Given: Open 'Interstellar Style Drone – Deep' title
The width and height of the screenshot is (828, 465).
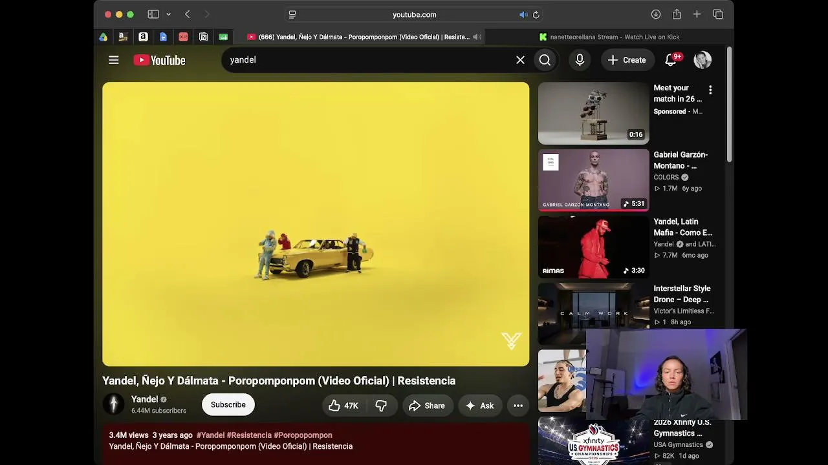Looking at the screenshot, I should pyautogui.click(x=682, y=294).
